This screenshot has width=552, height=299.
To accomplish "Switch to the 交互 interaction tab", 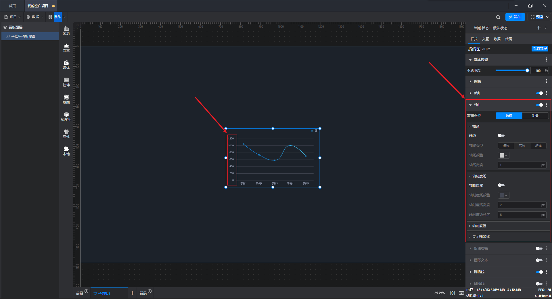I will pos(486,39).
